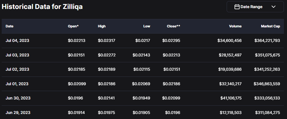Click the Open* column header
The width and height of the screenshot is (287, 119).
[x=73, y=26]
